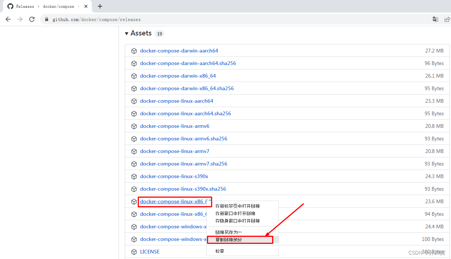Open the LICENSE asset link
451x259 pixels.
tap(150, 252)
